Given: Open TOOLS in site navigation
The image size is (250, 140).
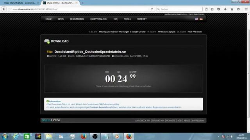Looking at the screenshot, I should [x=127, y=19].
